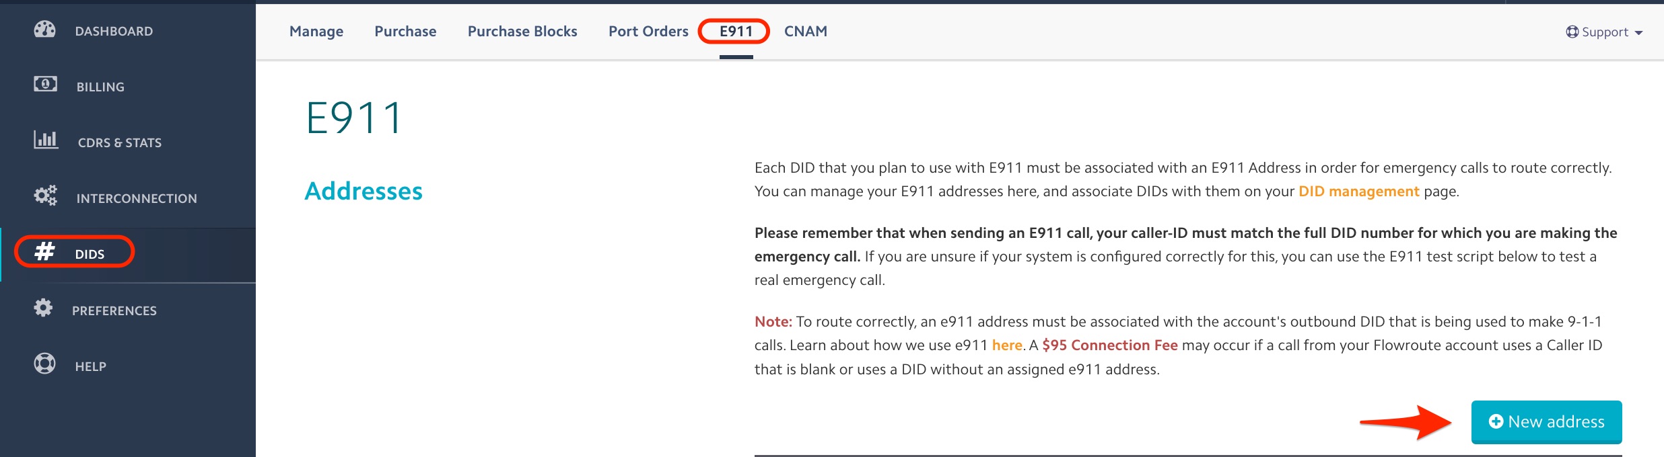The image size is (1664, 457).
Task: Open Billing in the sidebar
Action: click(100, 87)
